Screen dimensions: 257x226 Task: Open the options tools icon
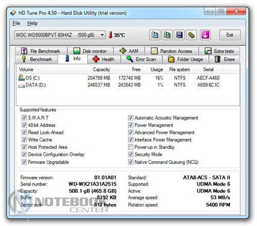pos(191,35)
